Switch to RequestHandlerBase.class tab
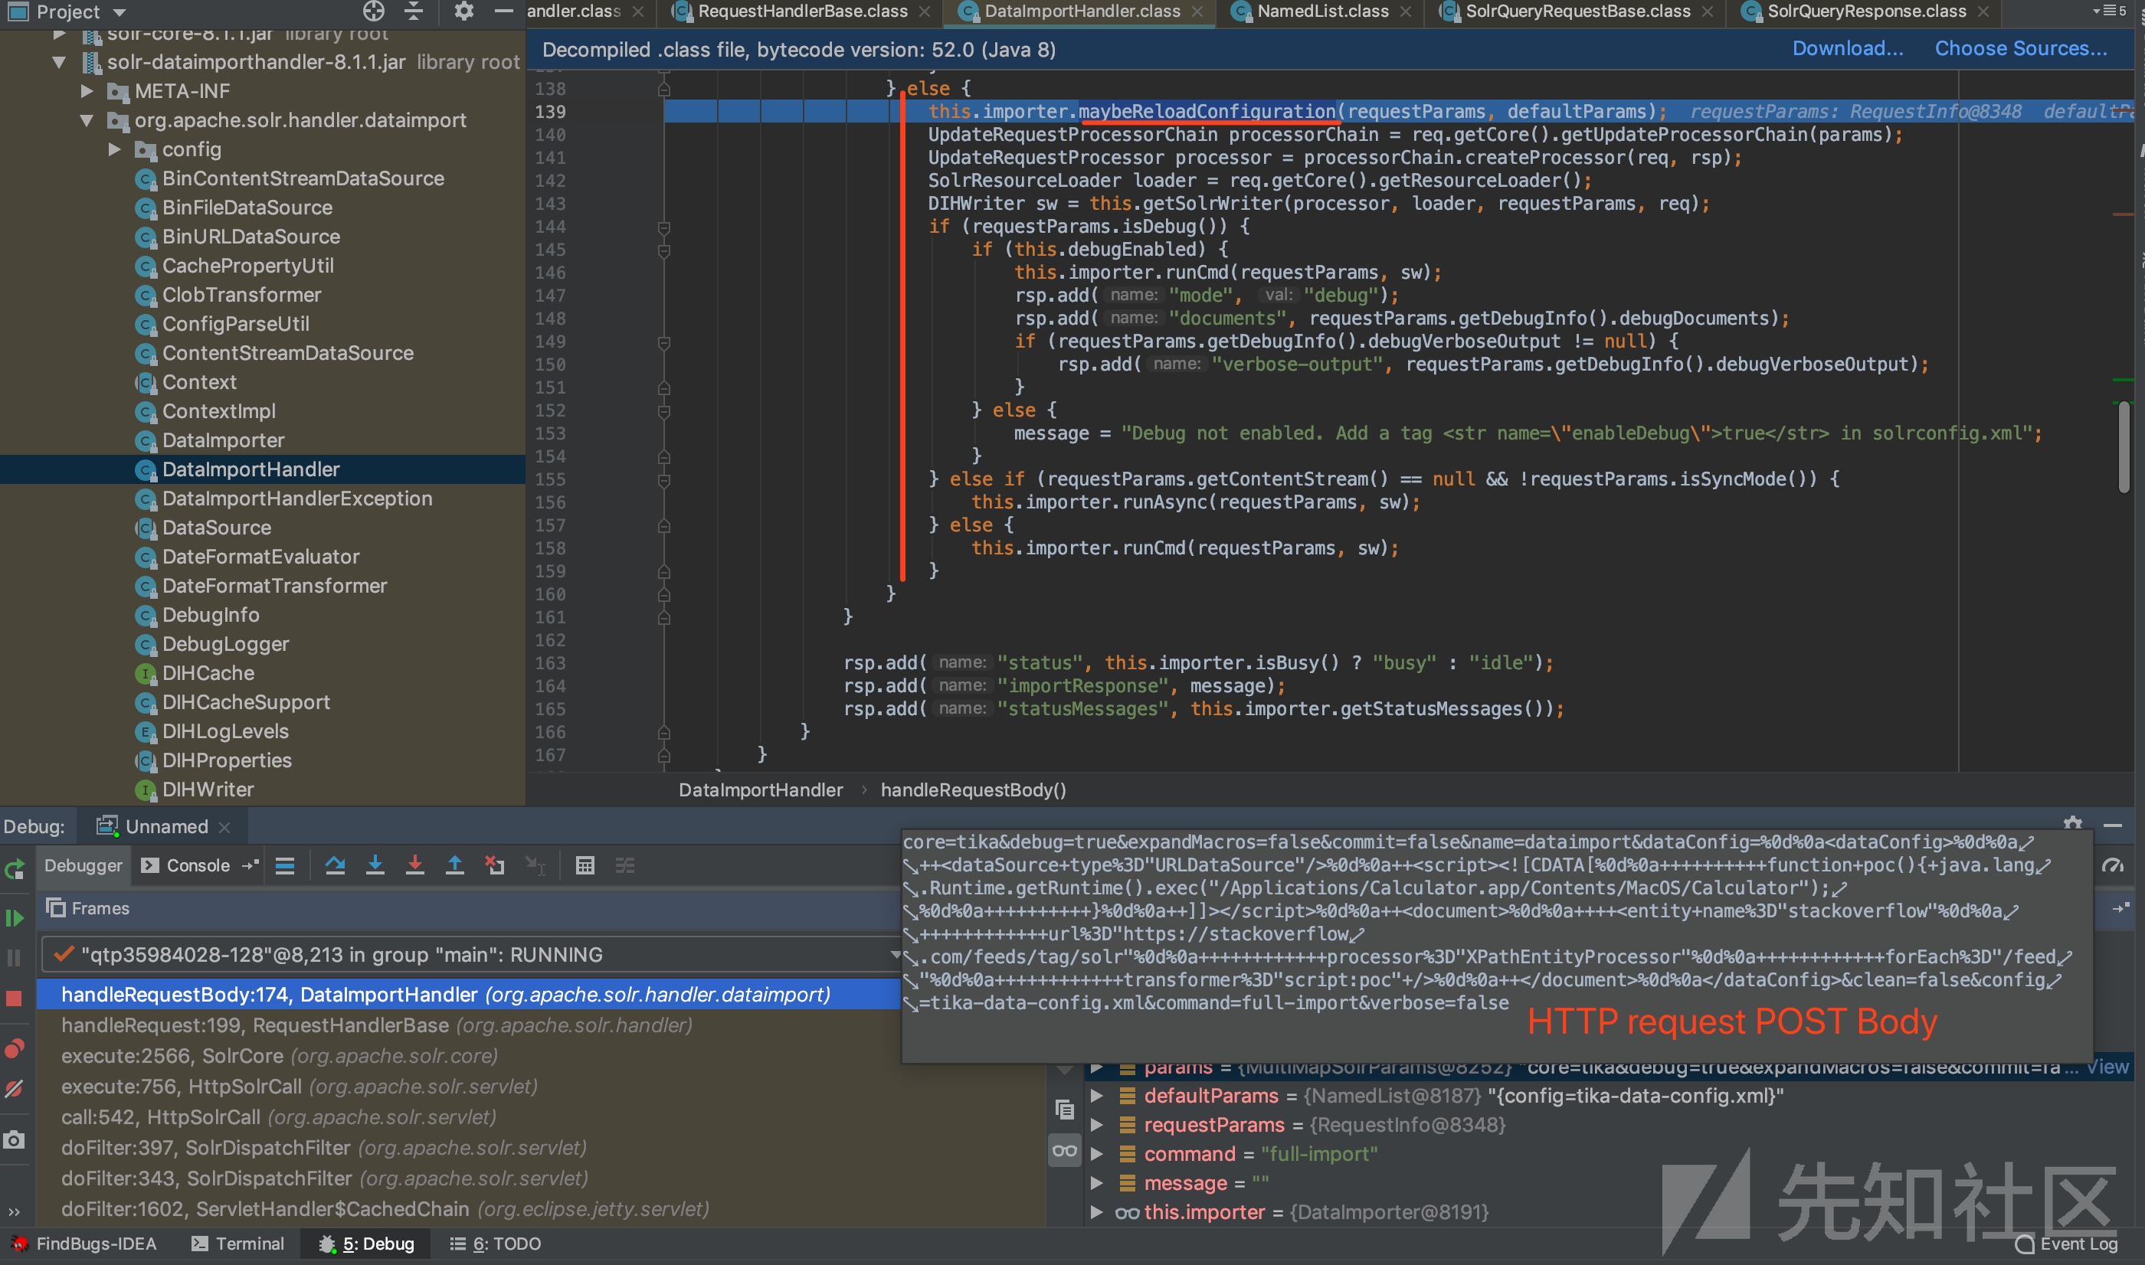 (802, 11)
